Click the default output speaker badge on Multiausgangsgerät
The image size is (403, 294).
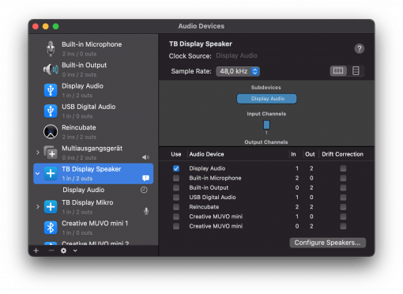point(145,157)
